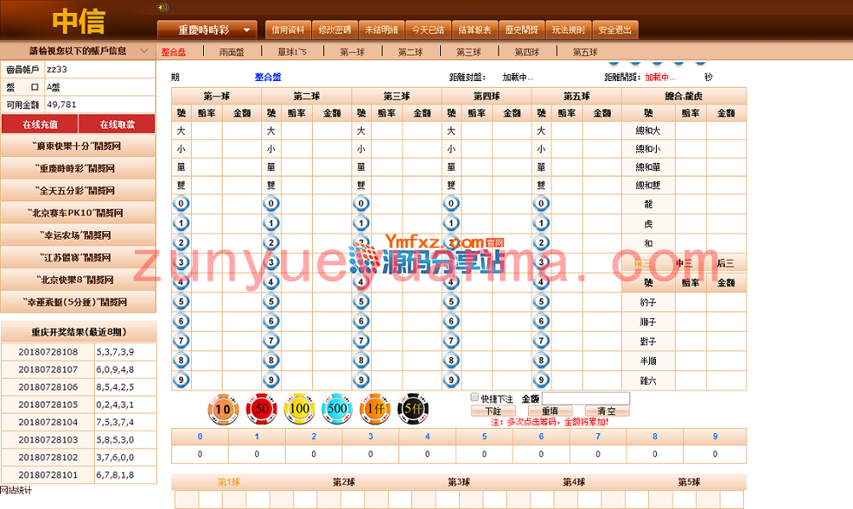
Task: Switch to the 第三球 tab
Action: click(x=469, y=52)
